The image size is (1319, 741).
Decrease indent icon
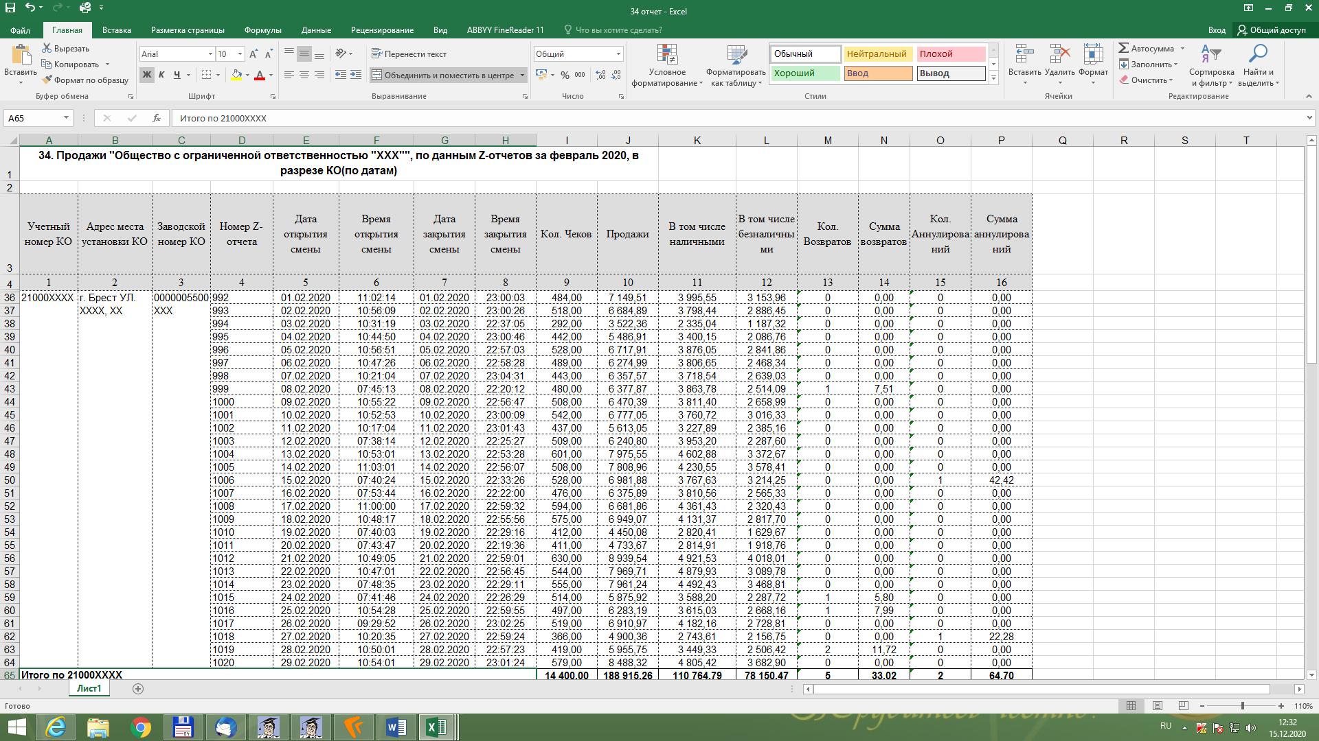340,75
